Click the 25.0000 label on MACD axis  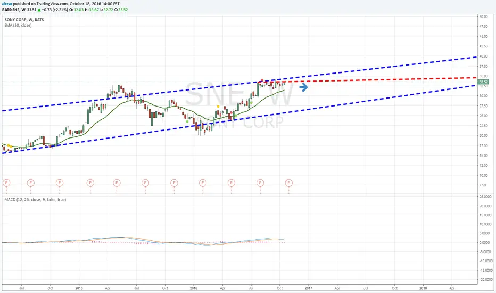[x=485, y=197]
